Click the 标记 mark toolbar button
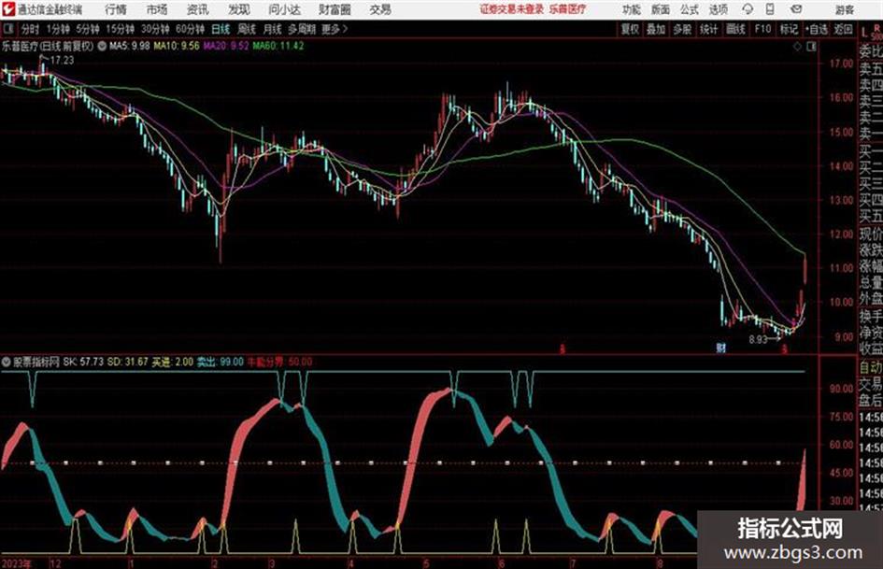883x569 pixels. [789, 29]
